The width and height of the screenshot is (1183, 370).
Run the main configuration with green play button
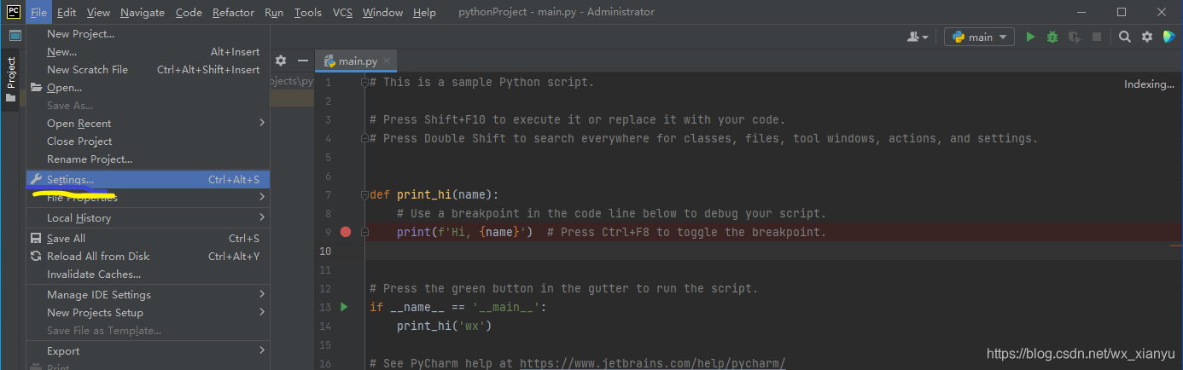pyautogui.click(x=1030, y=37)
